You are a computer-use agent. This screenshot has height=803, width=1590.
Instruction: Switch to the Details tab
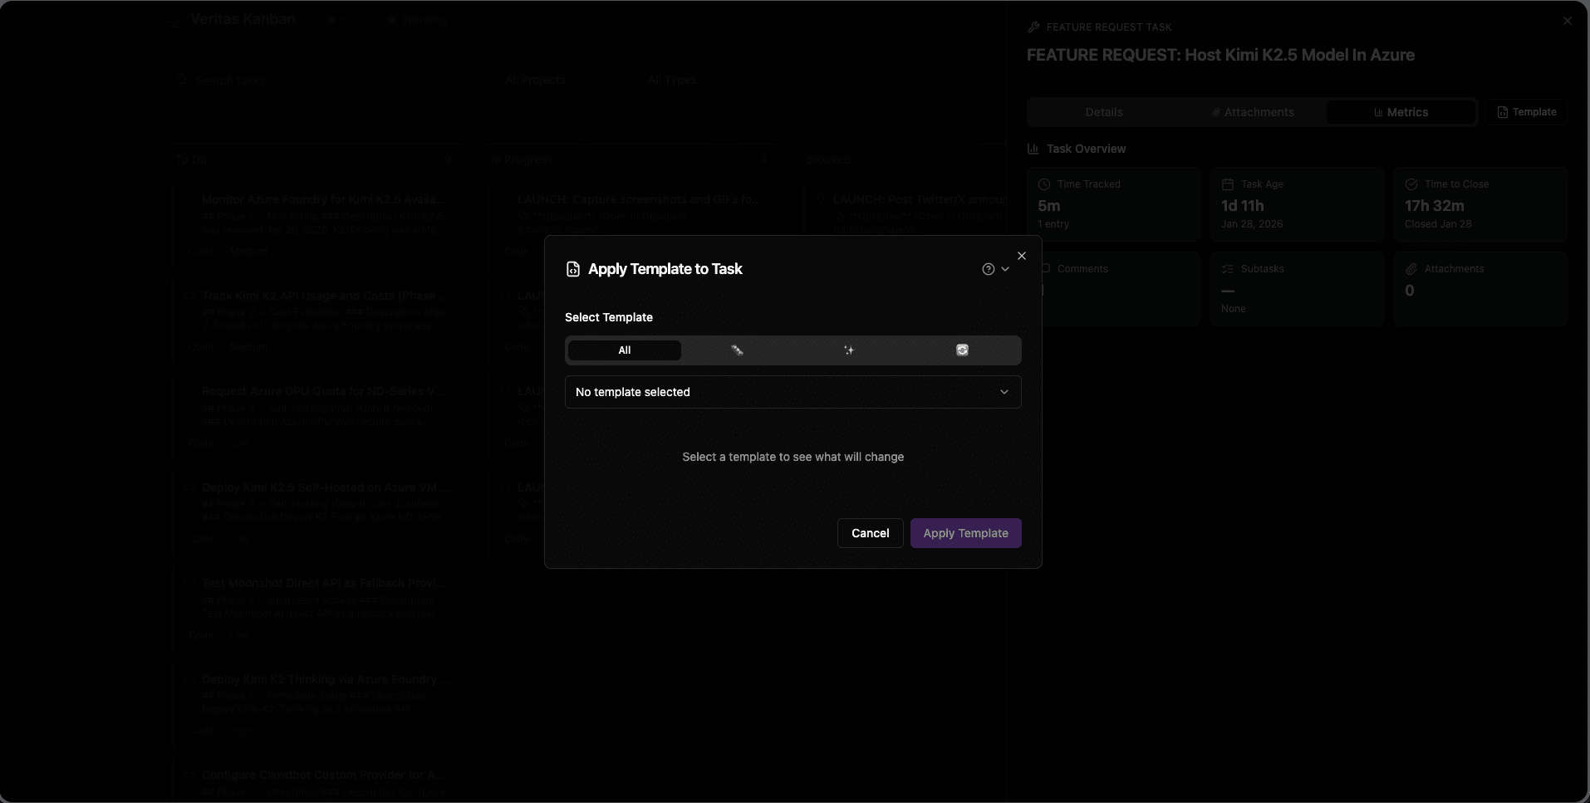(x=1103, y=112)
